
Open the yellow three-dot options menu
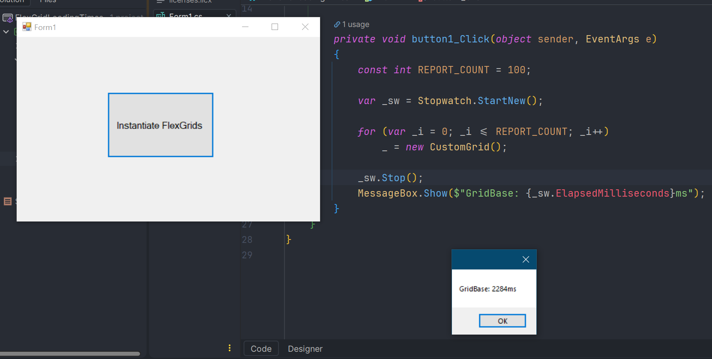tap(230, 348)
